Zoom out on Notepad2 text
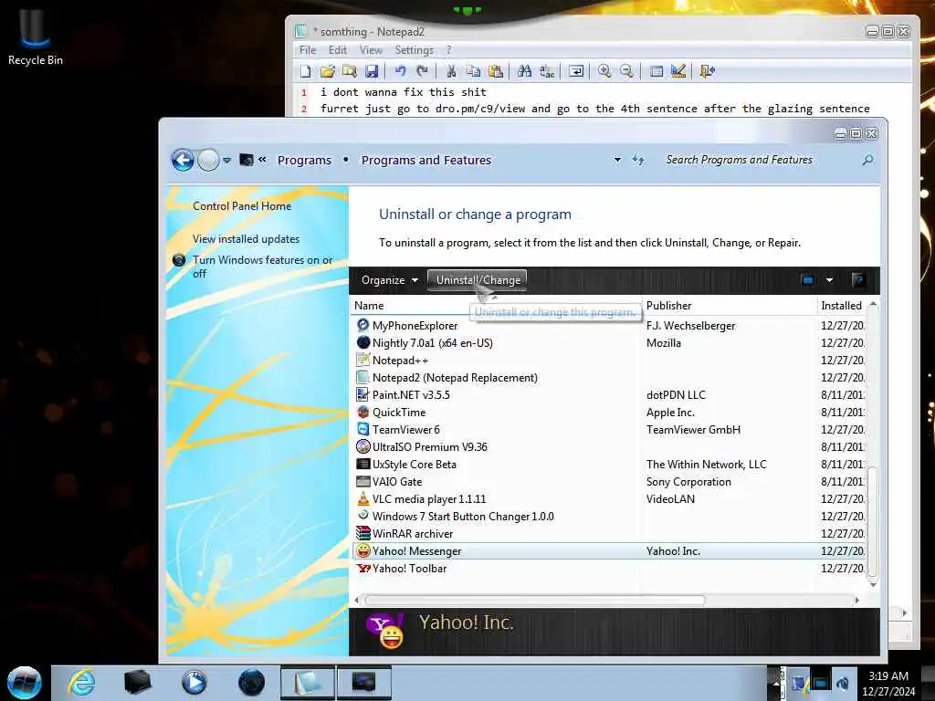Viewport: 935px width, 701px height. (x=626, y=71)
